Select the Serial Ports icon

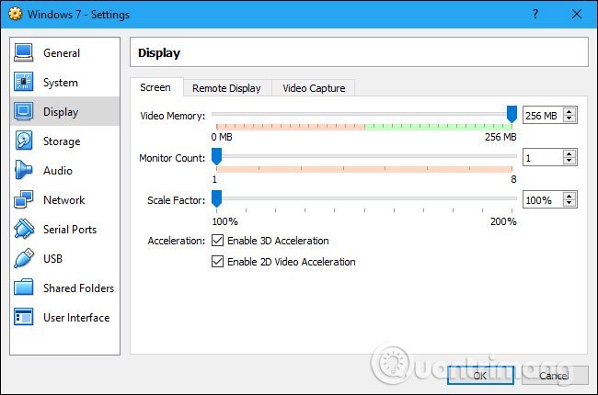[x=24, y=230]
